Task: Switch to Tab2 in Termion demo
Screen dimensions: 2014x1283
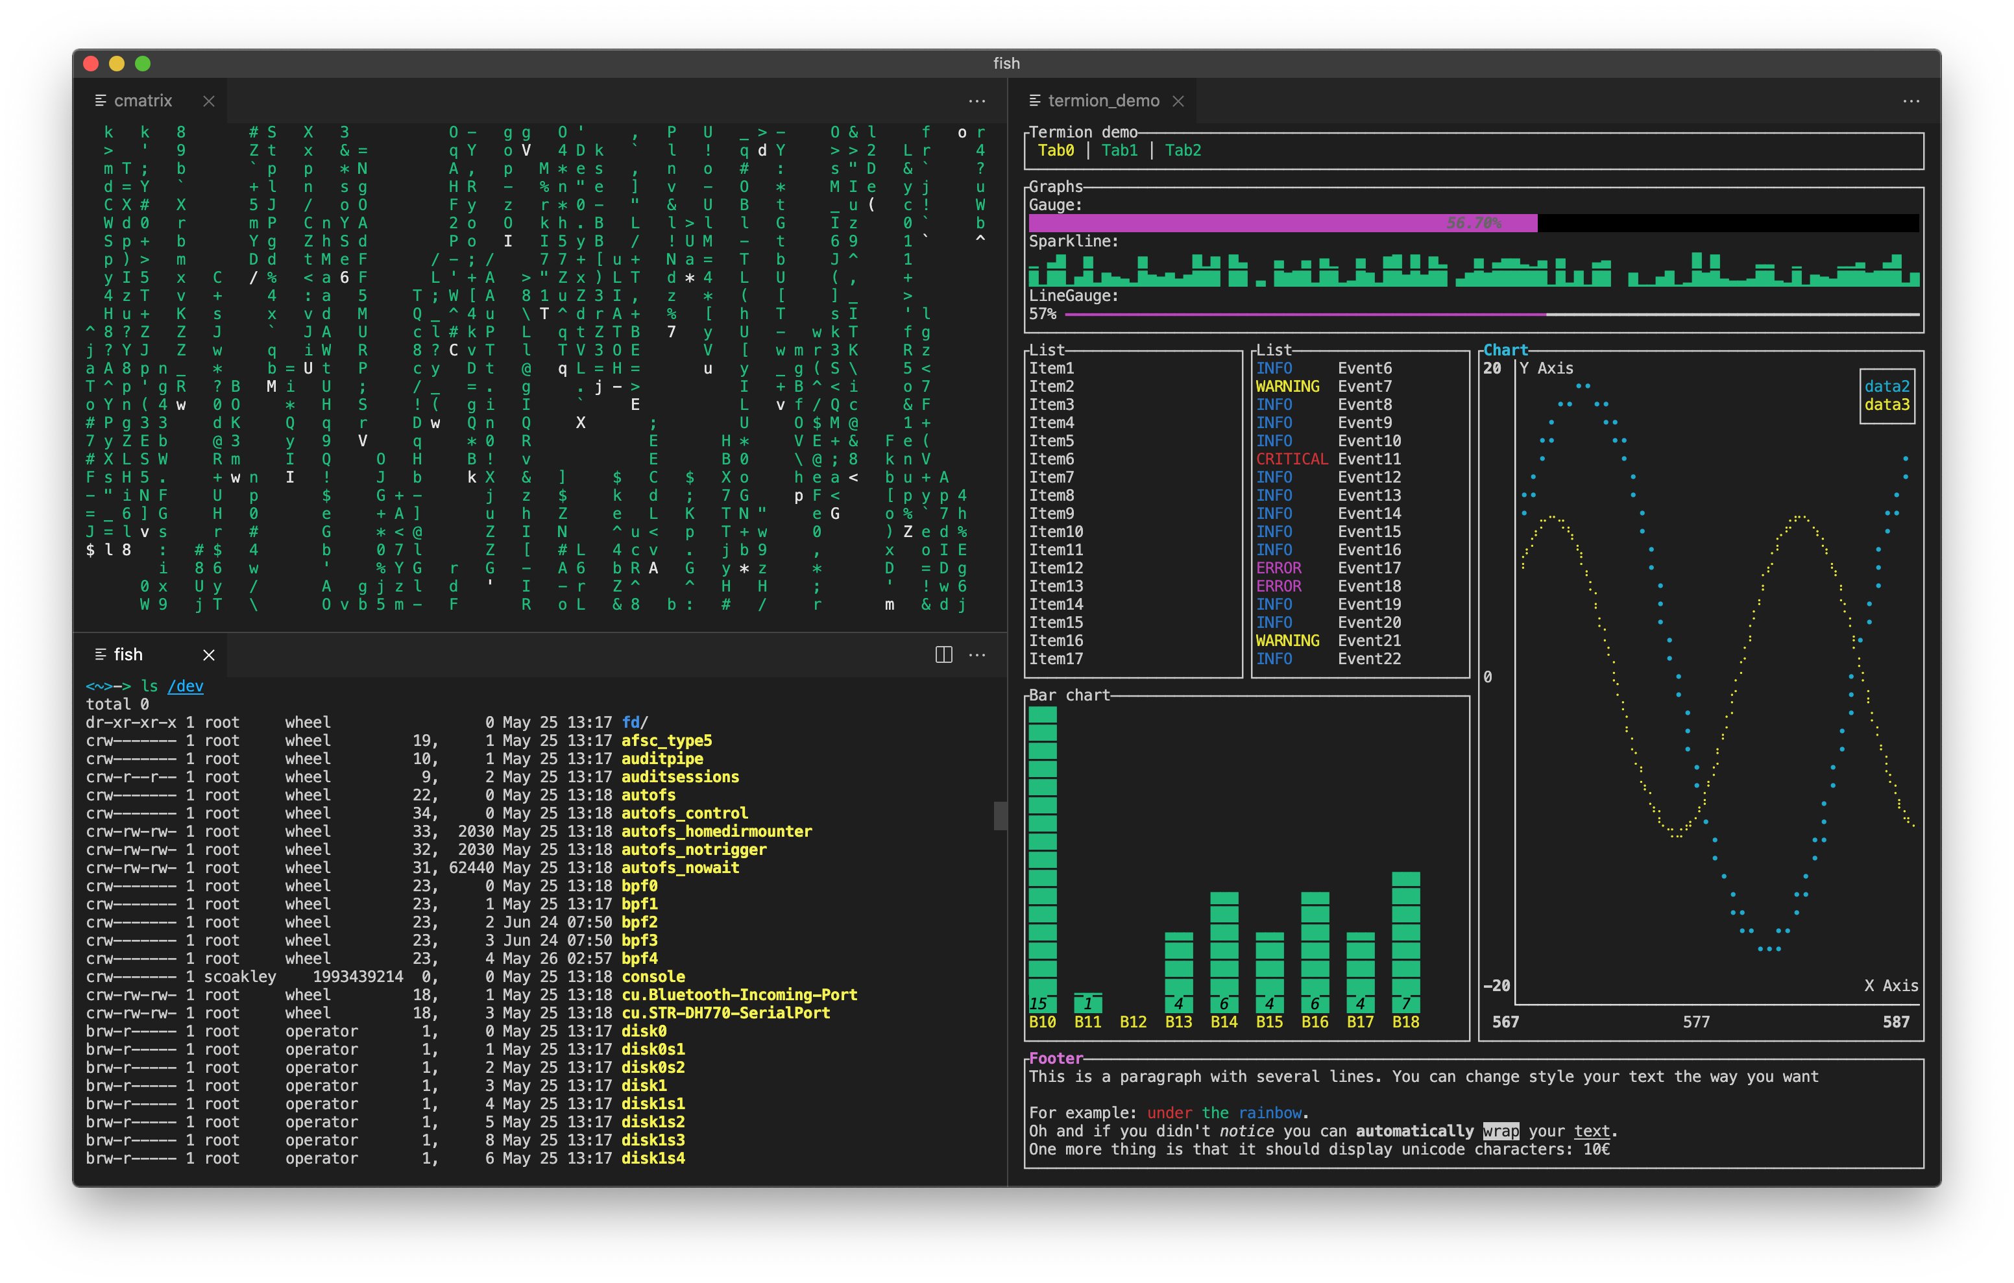Action: pos(1183,150)
